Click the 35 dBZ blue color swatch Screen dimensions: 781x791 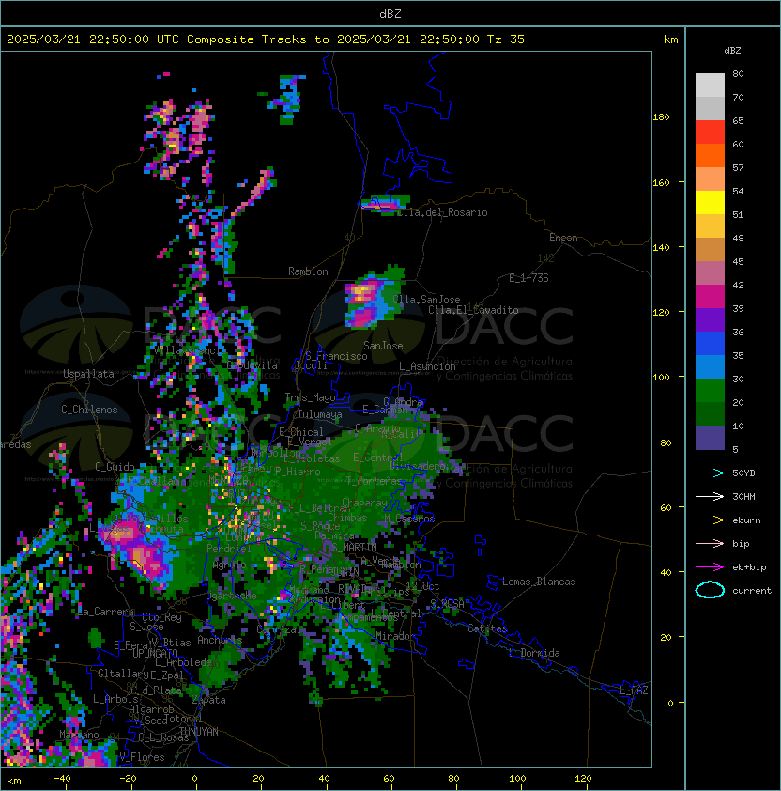click(710, 366)
